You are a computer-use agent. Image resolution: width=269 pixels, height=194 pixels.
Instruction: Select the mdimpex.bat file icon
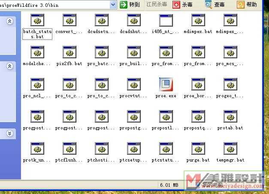198,20
